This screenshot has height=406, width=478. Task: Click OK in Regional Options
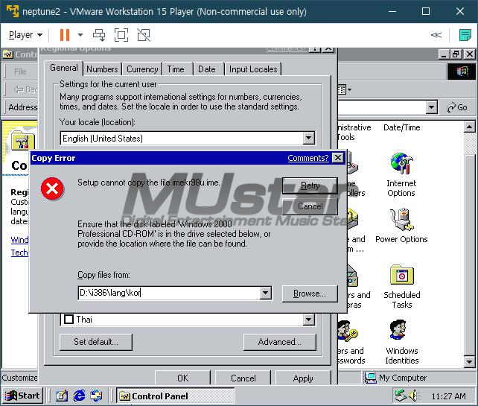click(x=183, y=378)
